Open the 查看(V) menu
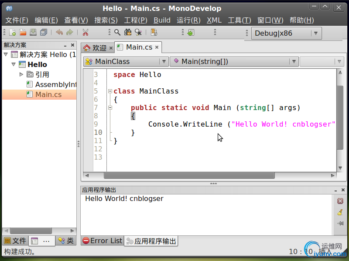This screenshot has height=261, width=349. (x=76, y=20)
